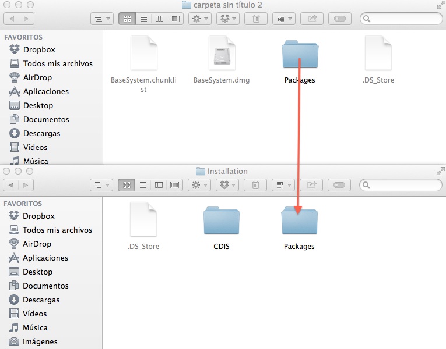Click Share button in Installation window toolbar
The width and height of the screenshot is (446, 349).
(311, 185)
